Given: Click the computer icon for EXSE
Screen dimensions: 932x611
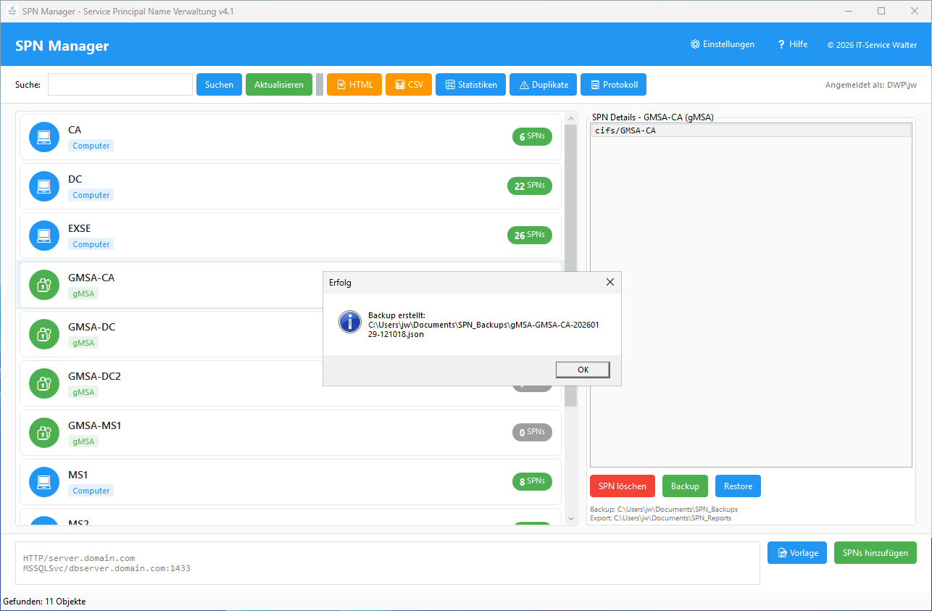Looking at the screenshot, I should [43, 236].
